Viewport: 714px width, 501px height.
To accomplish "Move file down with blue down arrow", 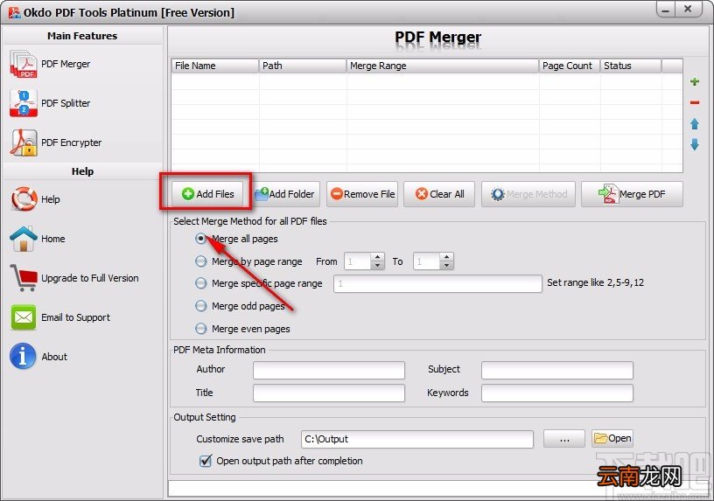I will 695,144.
